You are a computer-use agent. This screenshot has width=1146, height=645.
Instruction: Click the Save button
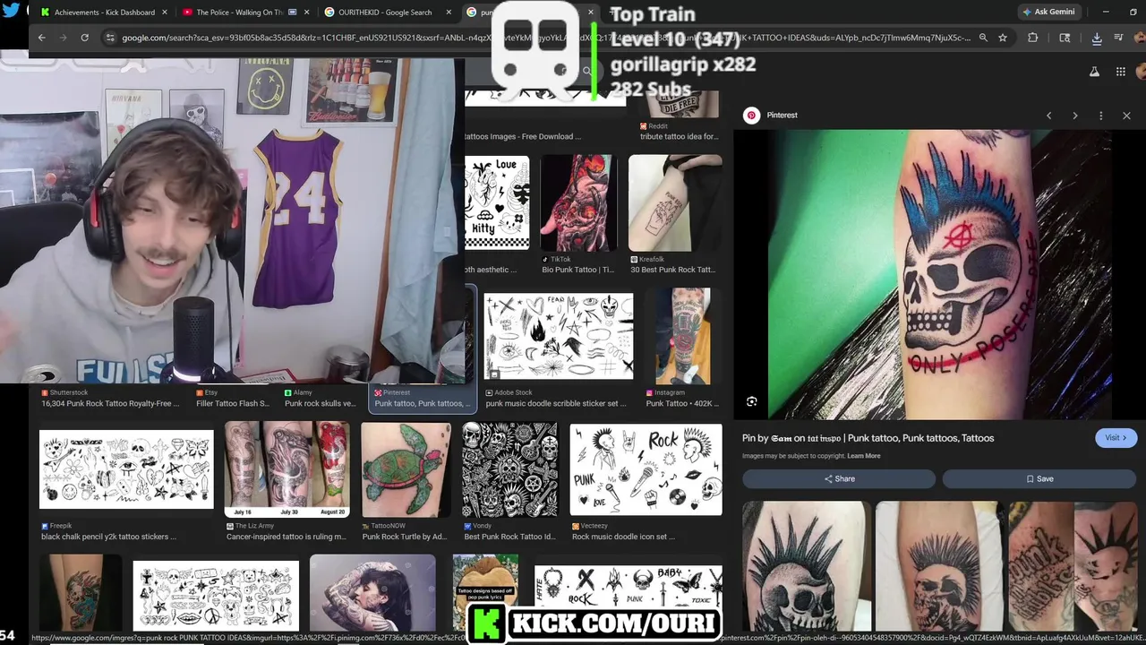tap(1039, 478)
